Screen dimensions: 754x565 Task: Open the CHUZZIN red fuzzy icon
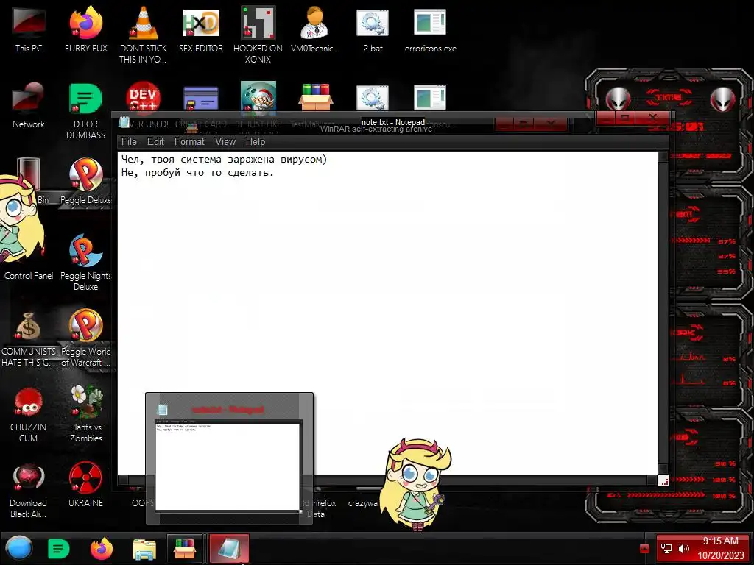(29, 414)
